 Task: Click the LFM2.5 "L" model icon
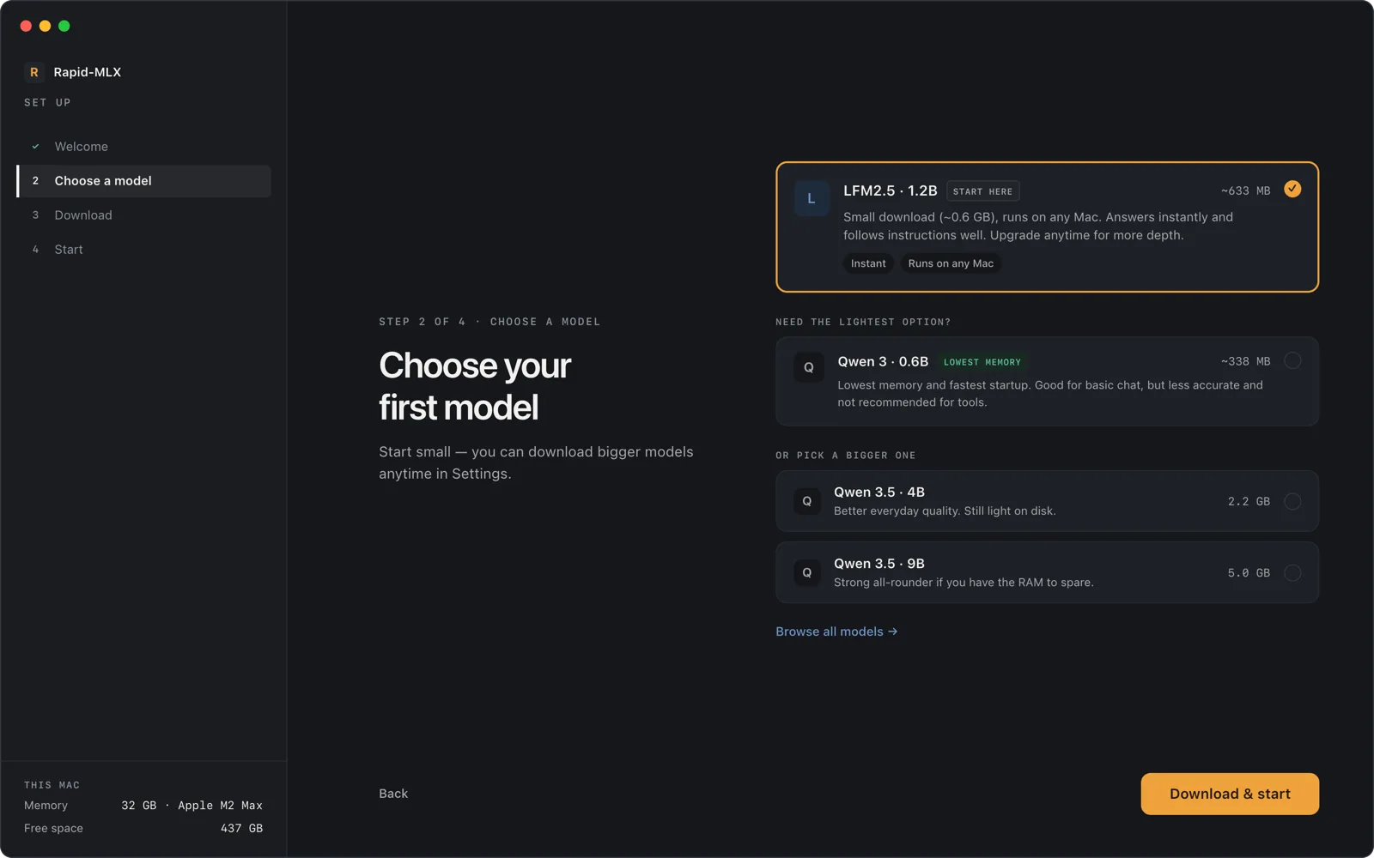point(811,198)
